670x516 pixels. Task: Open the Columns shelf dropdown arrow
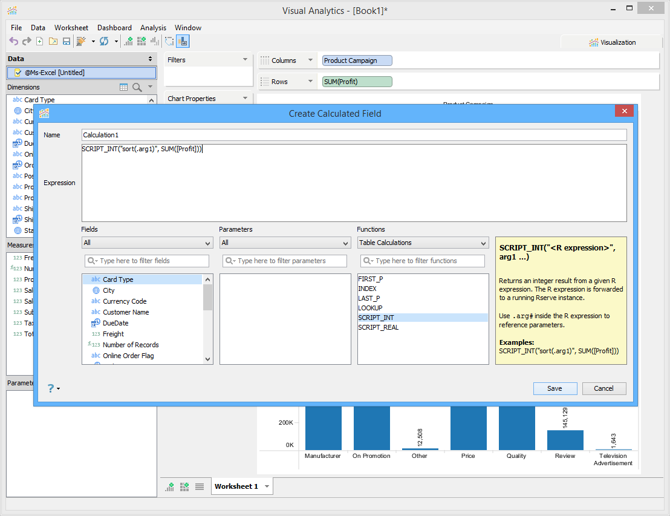310,60
